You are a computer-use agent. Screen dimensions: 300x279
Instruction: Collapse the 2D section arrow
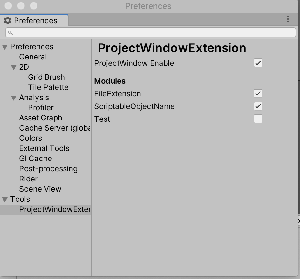tap(14, 67)
